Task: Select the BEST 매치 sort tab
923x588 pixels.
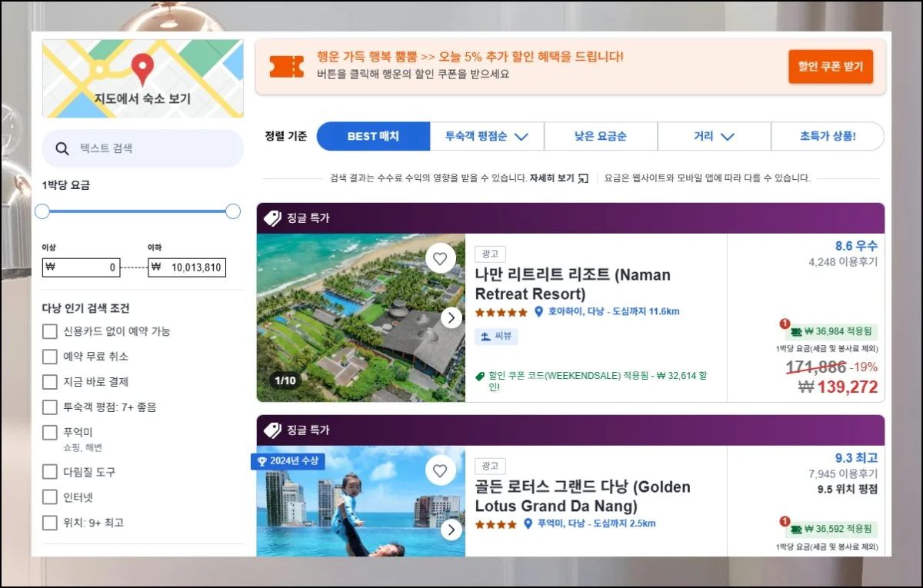Action: pyautogui.click(x=373, y=137)
